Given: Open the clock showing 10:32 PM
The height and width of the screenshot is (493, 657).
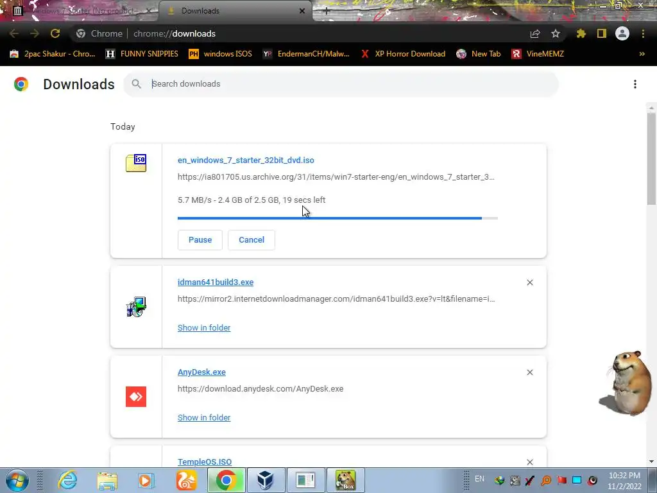Looking at the screenshot, I should (x=624, y=481).
